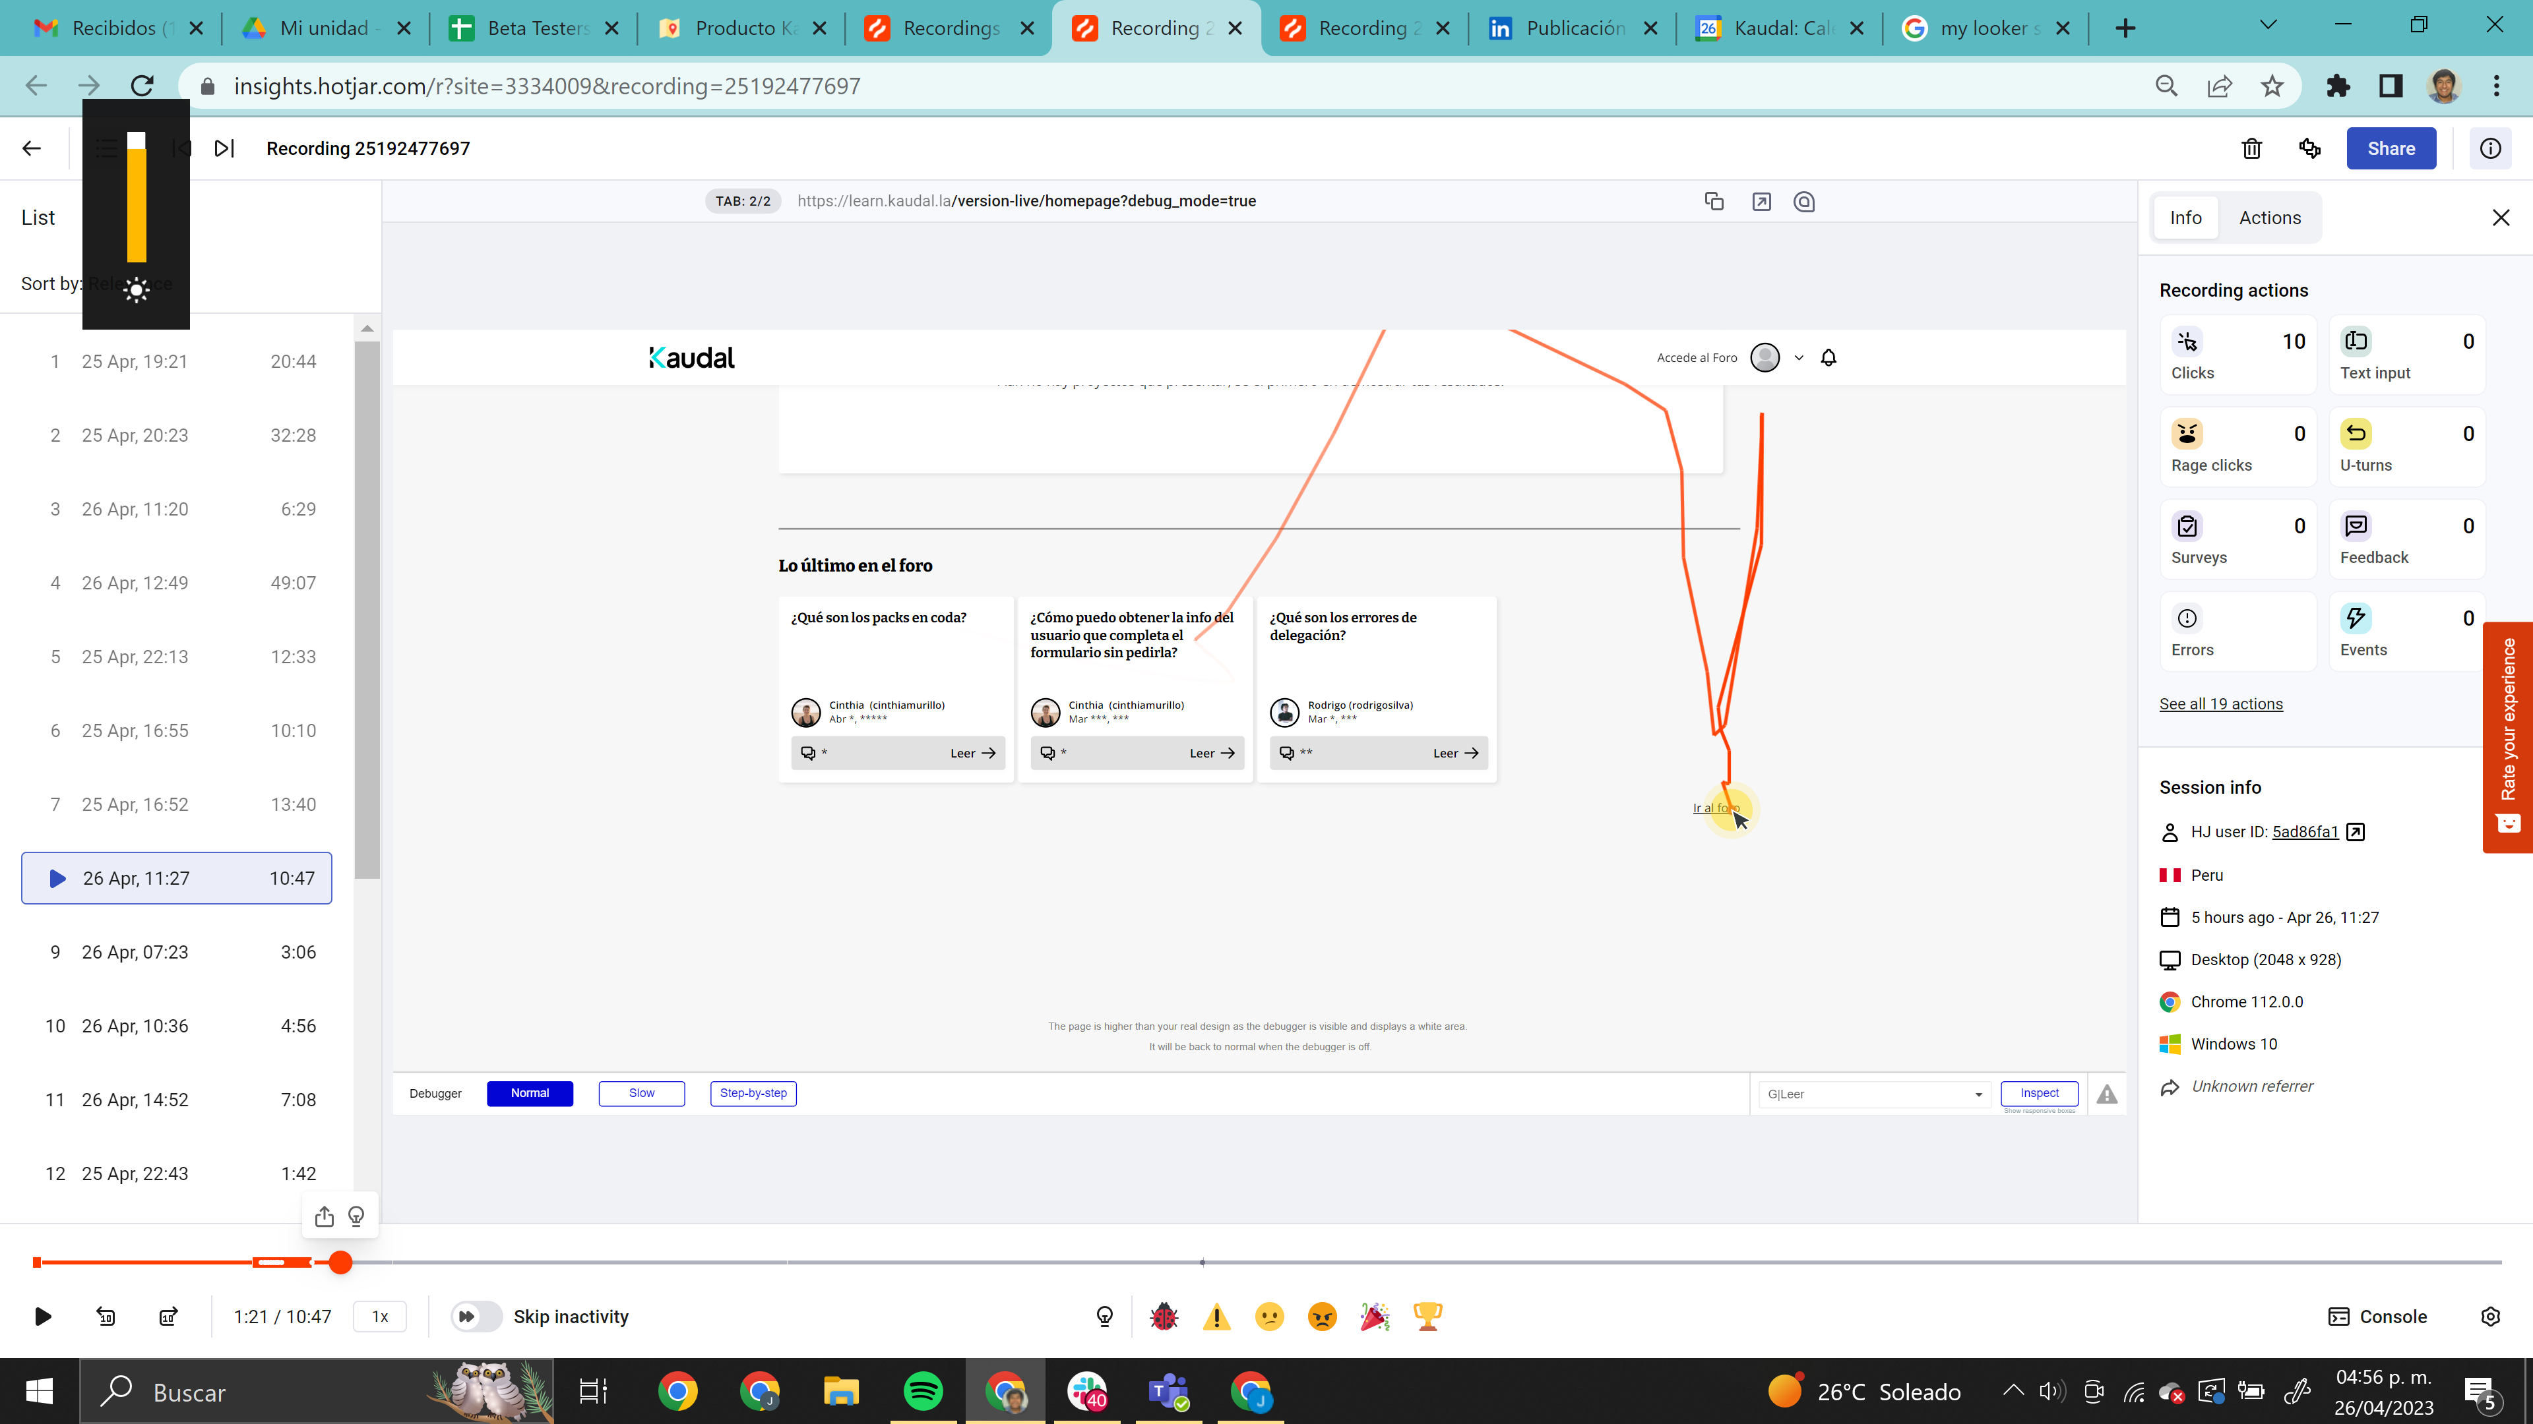Select Step-by-step debugger mode
Image resolution: width=2533 pixels, height=1424 pixels.
[753, 1093]
